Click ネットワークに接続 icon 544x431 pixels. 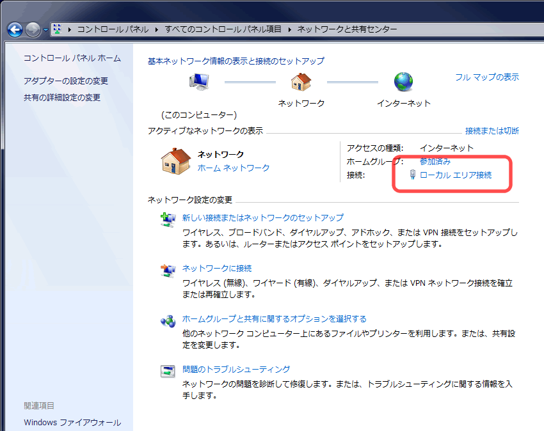[x=168, y=270]
